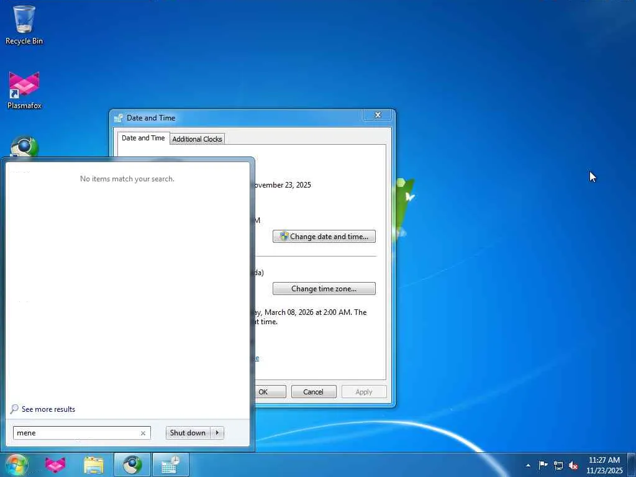Image resolution: width=636 pixels, height=477 pixels.
Task: Switch to the globe browser in taskbar
Action: click(132, 465)
